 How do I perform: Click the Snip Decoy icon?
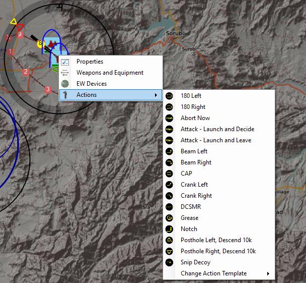coord(170,262)
